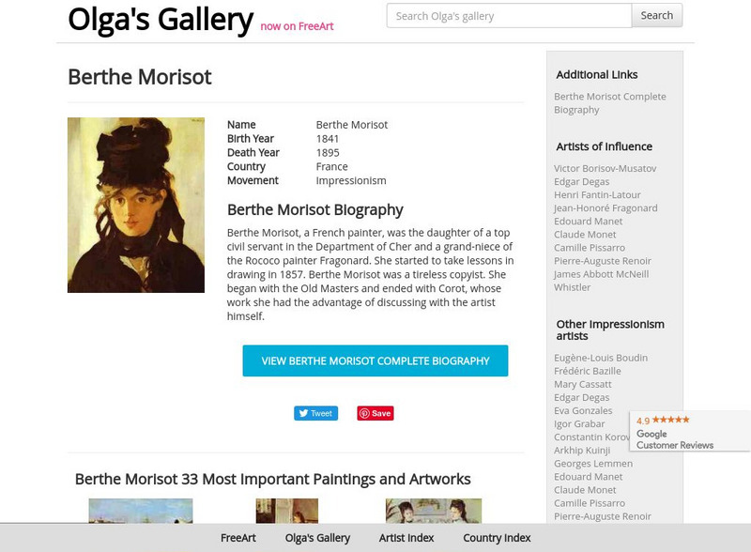Click in the Search Olga's gallery field

(x=509, y=15)
